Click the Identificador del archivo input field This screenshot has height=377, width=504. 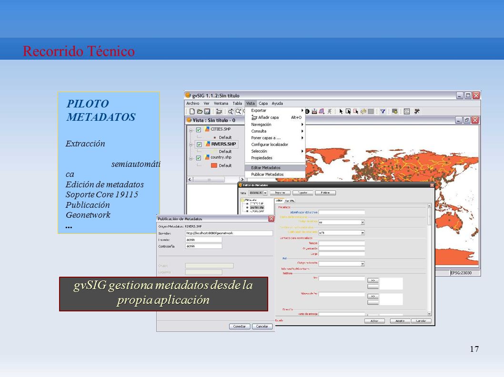coord(342,212)
